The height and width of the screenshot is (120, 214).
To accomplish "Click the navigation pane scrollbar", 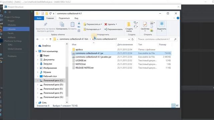I will click(x=67, y=81).
